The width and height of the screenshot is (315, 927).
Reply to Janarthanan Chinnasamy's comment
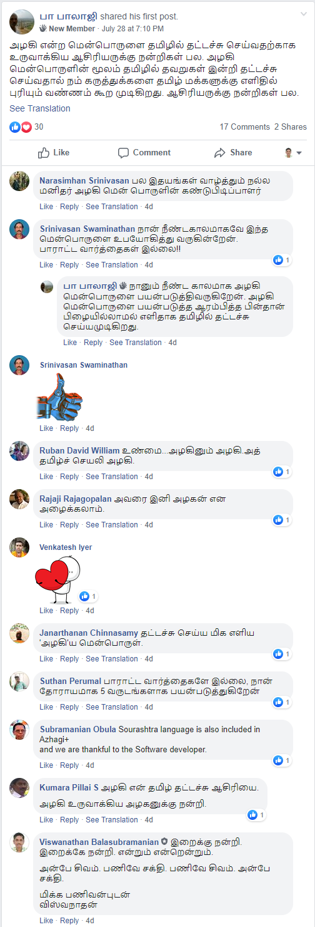(x=69, y=659)
